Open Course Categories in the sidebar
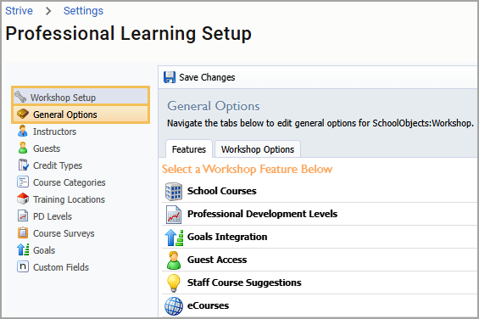 (69, 182)
